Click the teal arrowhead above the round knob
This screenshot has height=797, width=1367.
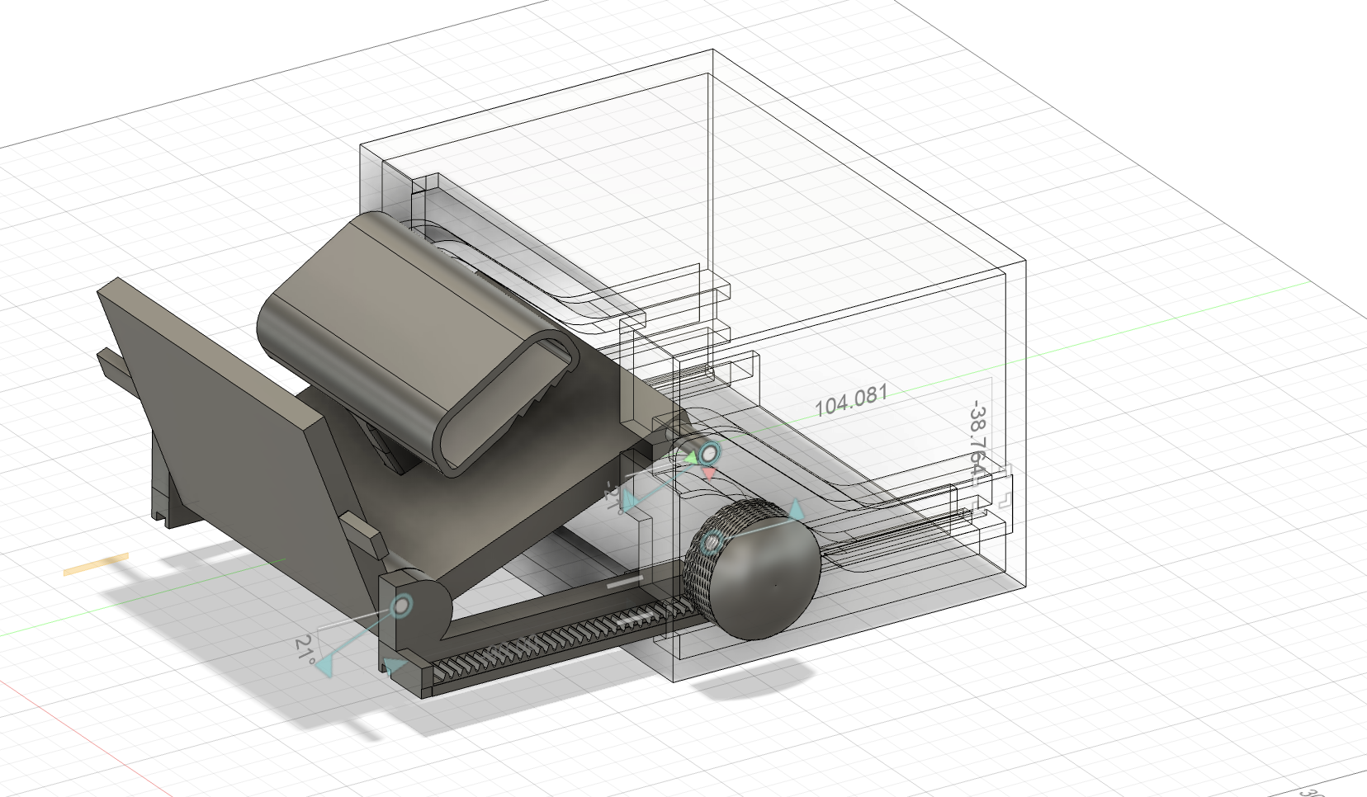coord(794,509)
